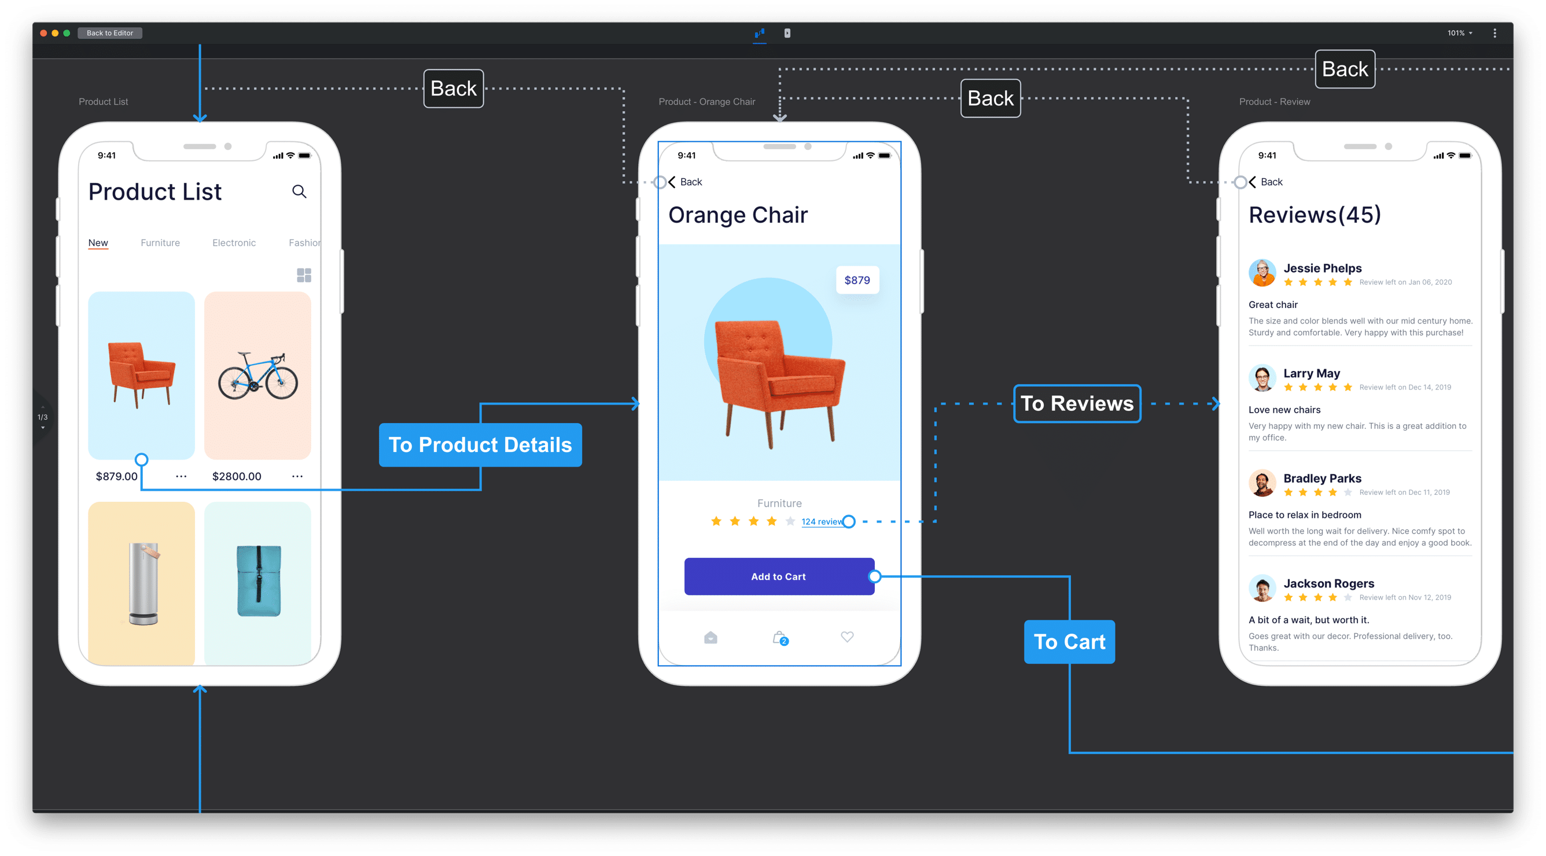
Task: Click the $879.00 price text
Action: 116,476
